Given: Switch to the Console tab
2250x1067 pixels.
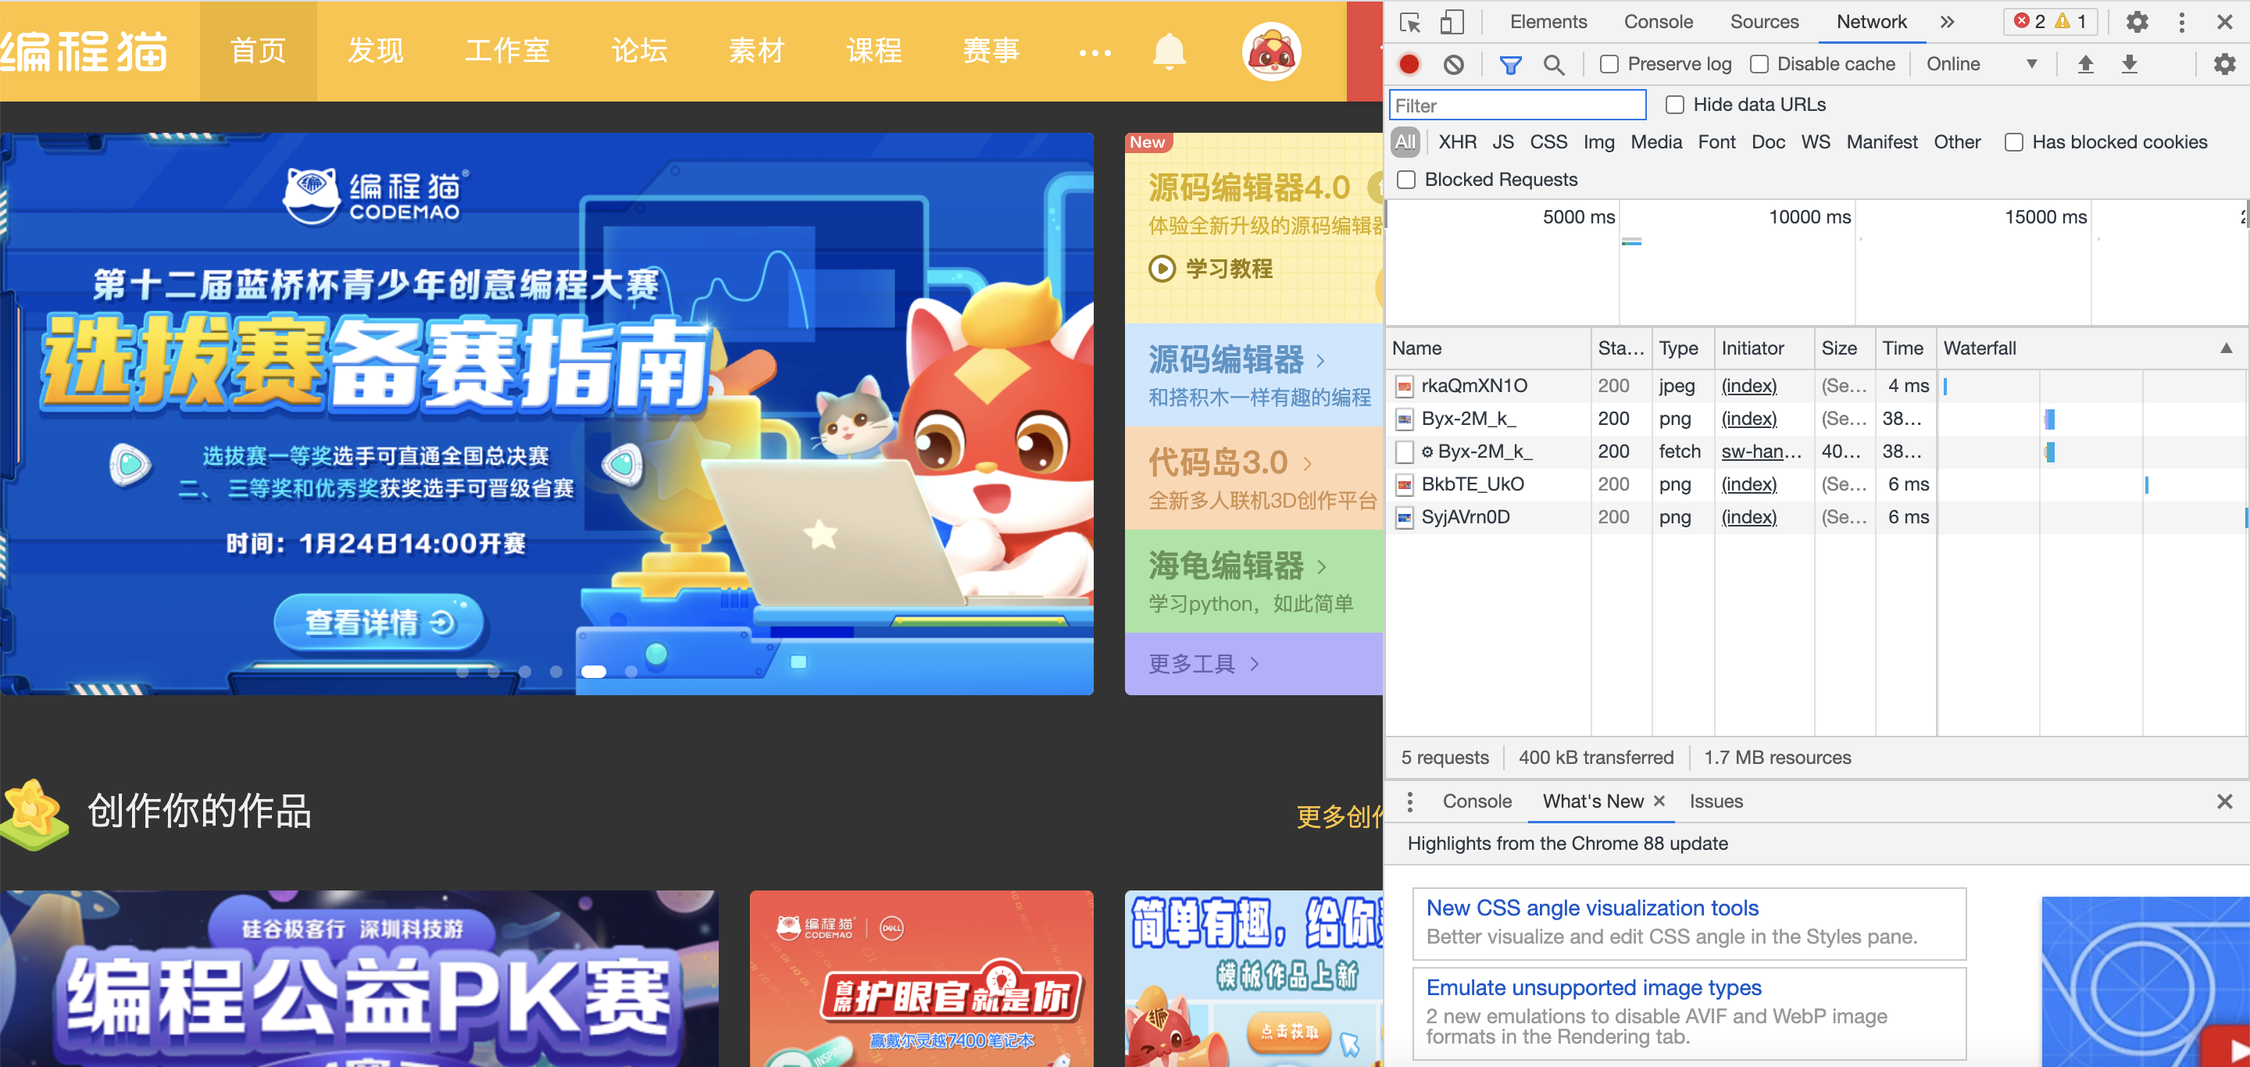Looking at the screenshot, I should coord(1658,22).
